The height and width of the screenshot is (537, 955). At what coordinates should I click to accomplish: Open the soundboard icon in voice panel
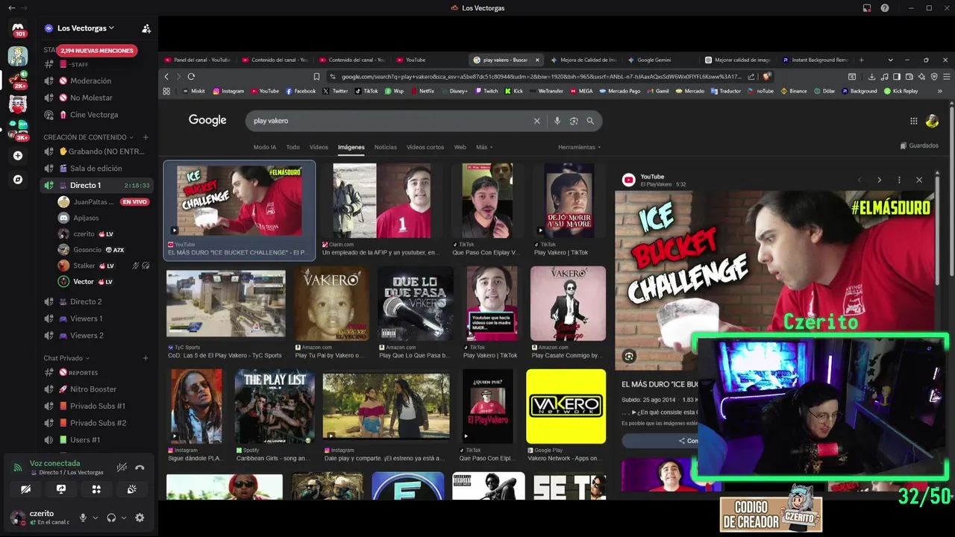[131, 489]
